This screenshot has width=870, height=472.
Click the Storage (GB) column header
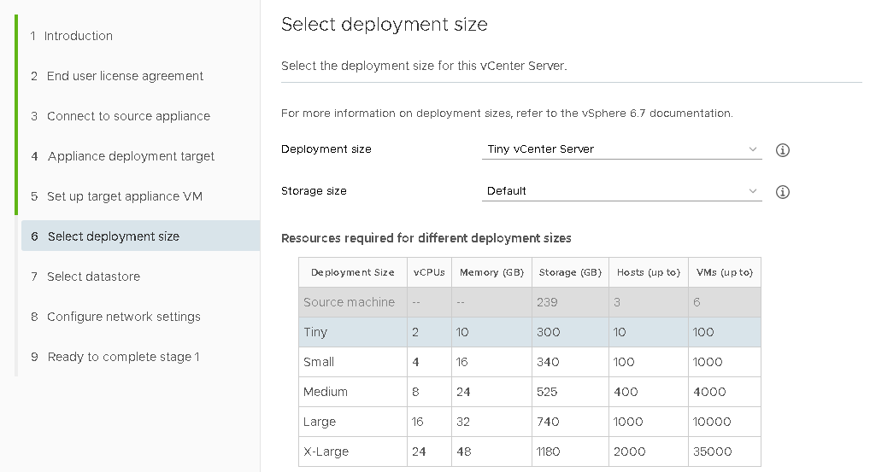coord(570,272)
